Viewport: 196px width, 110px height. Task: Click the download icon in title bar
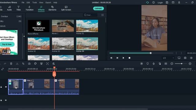pyautogui.click(x=179, y=2)
